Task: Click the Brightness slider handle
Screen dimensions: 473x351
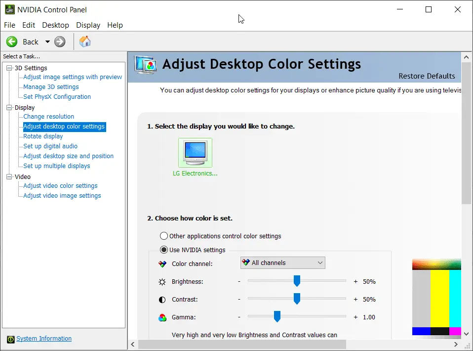Action: tap(297, 281)
